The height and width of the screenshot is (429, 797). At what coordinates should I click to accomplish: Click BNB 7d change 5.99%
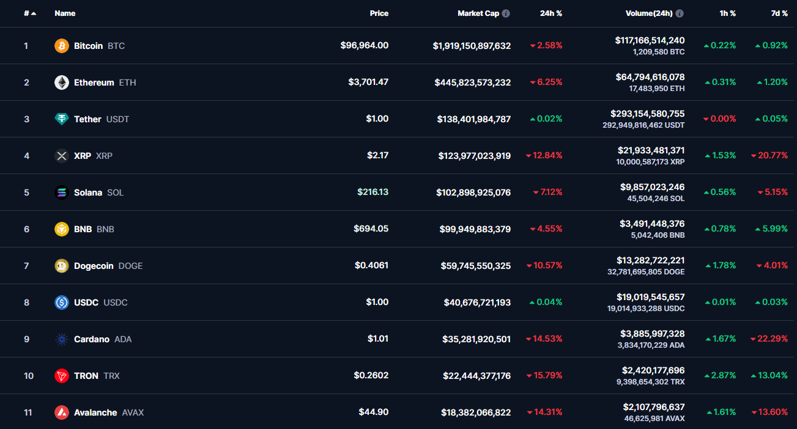pos(772,229)
